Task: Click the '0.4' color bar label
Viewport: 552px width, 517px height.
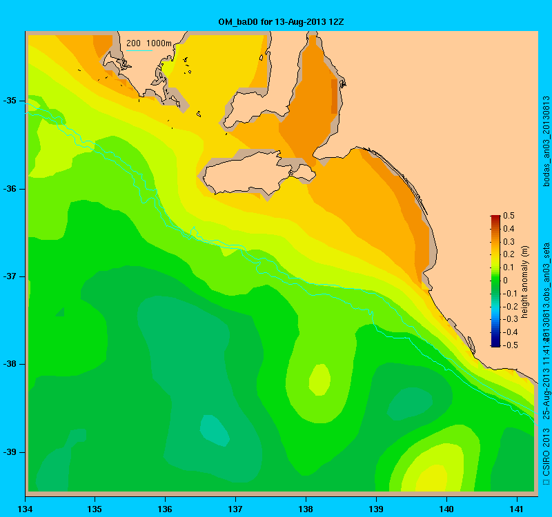Action: (x=509, y=229)
